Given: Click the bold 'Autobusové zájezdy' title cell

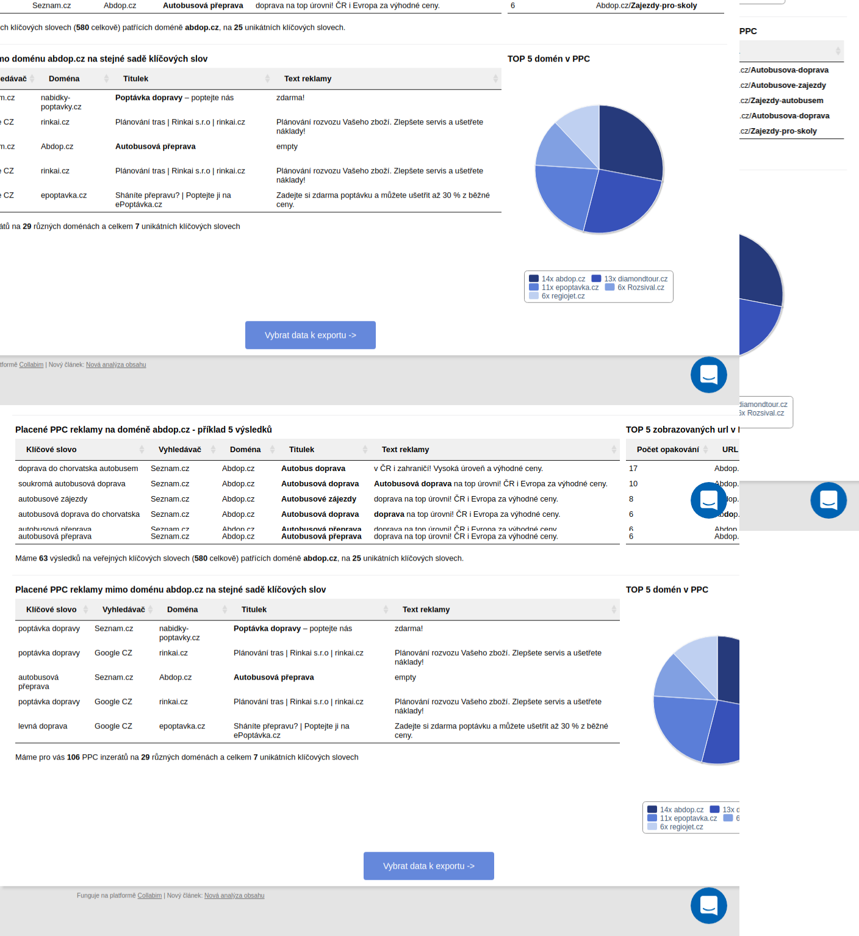Looking at the screenshot, I should (x=318, y=499).
